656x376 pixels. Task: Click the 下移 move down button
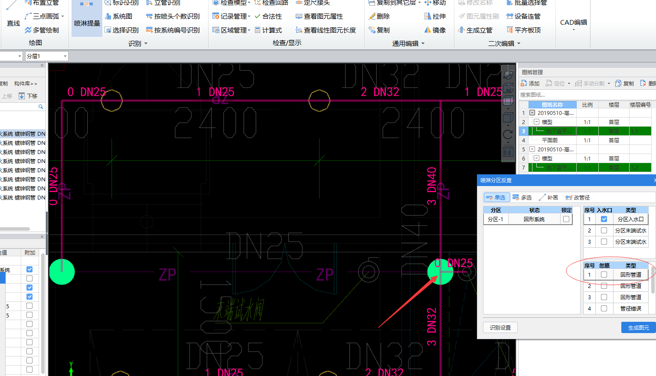tap(28, 96)
